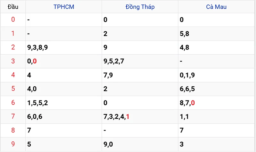Screen dimensions: 256x152
Task: Click Cà Mau cell showing 8,7,0
Action: click(188, 103)
